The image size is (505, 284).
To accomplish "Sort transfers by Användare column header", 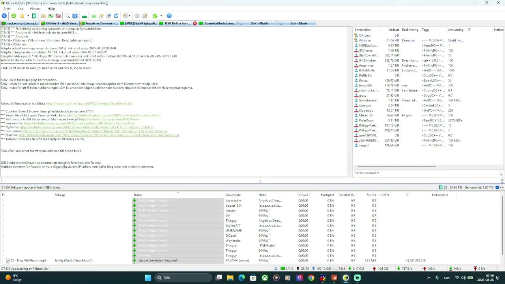I will point(241,195).
